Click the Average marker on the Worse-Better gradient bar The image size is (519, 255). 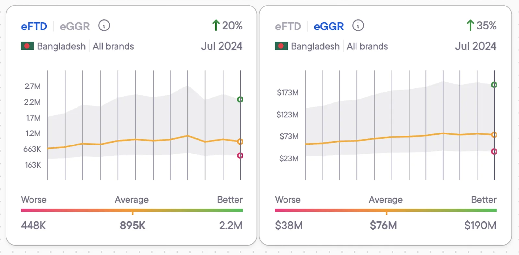132,212
